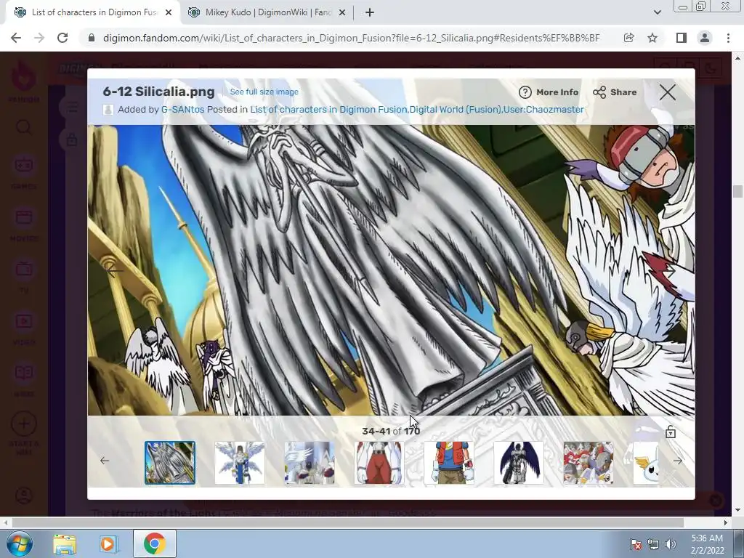744x558 pixels.
Task: Click the address bar URL
Action: click(351, 38)
